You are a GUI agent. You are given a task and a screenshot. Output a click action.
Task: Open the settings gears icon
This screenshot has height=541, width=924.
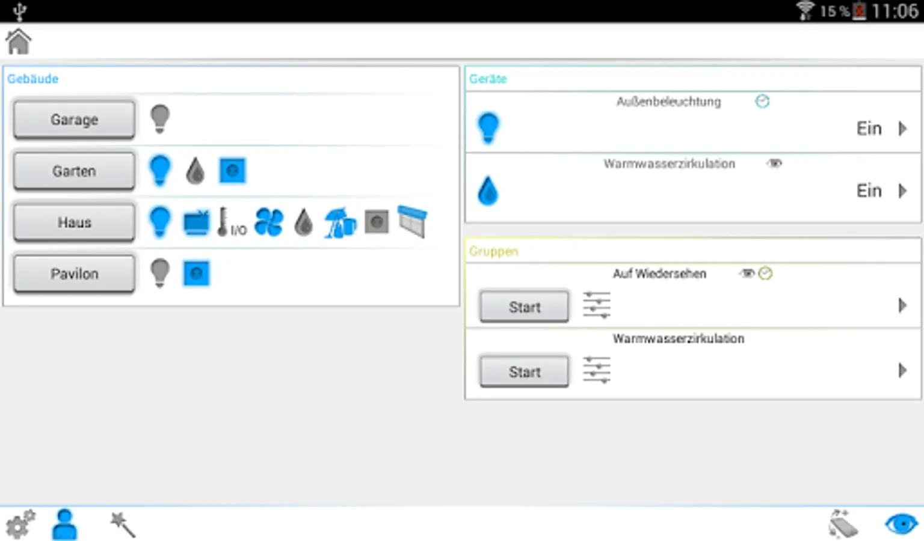(x=20, y=525)
